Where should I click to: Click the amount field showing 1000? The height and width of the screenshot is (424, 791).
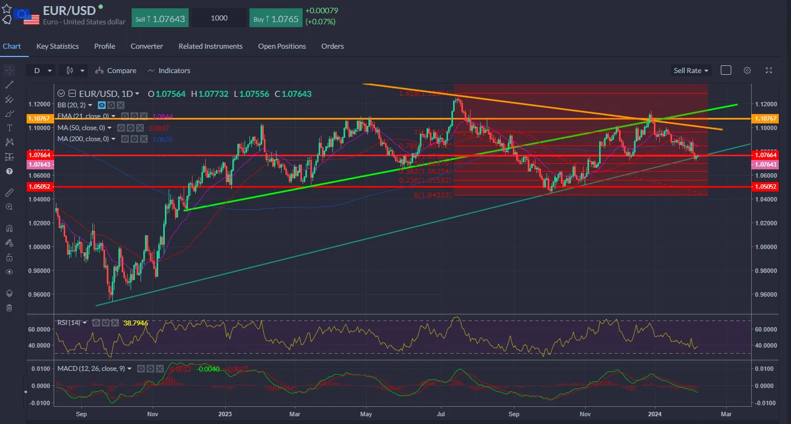coord(218,17)
